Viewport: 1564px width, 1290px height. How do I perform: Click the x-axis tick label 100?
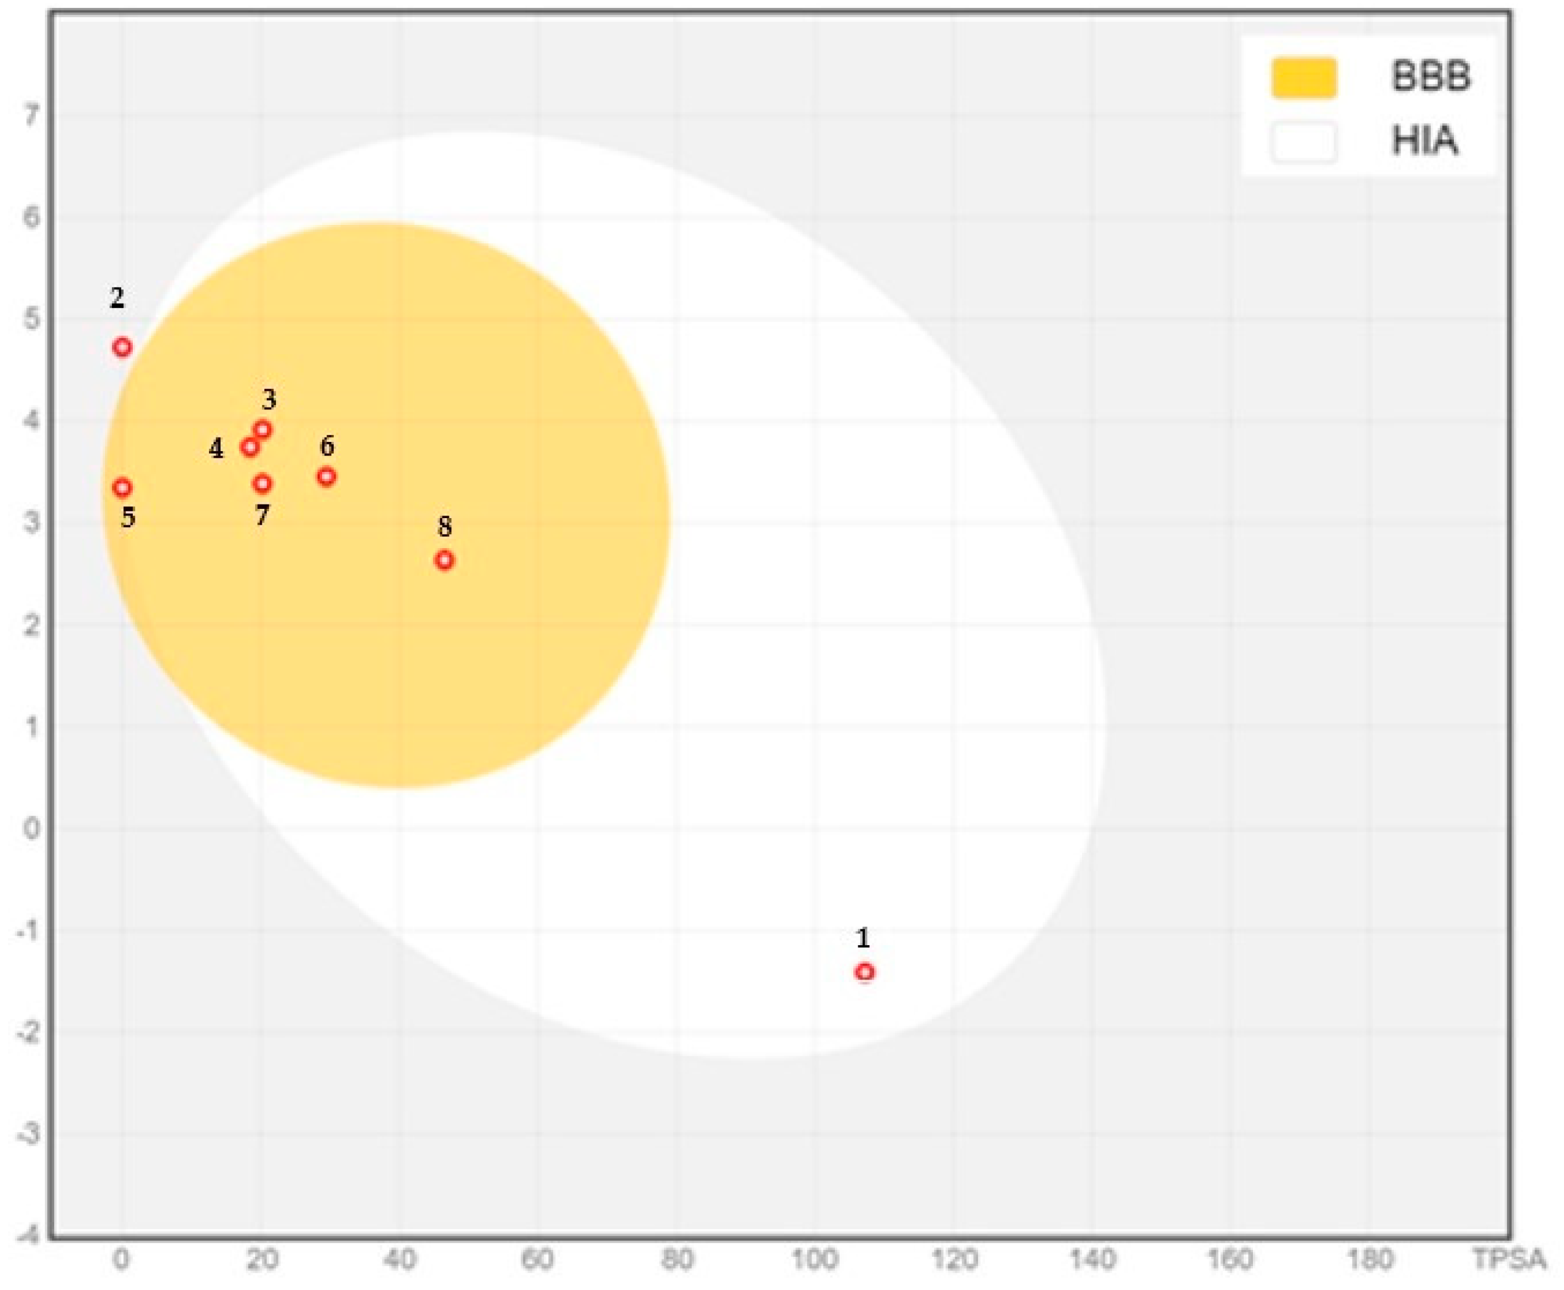pos(815,1259)
